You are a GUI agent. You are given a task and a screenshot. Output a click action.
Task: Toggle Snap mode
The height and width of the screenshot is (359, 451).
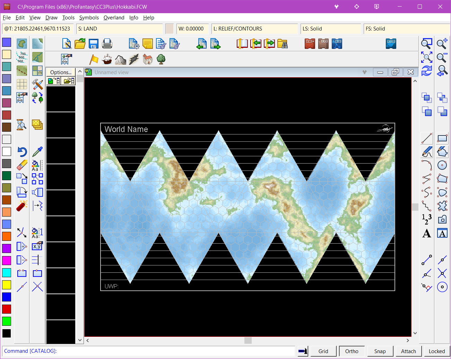380,351
